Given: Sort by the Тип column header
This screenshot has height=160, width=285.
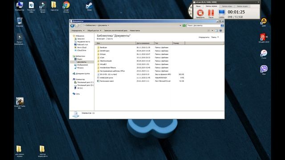Looking at the screenshot, I should point(163,43).
